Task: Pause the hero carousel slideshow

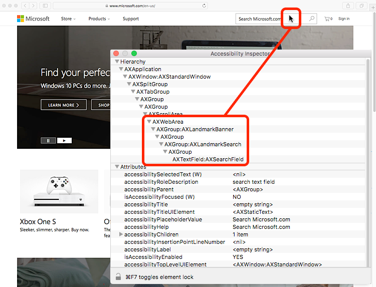Action: (x=48, y=141)
